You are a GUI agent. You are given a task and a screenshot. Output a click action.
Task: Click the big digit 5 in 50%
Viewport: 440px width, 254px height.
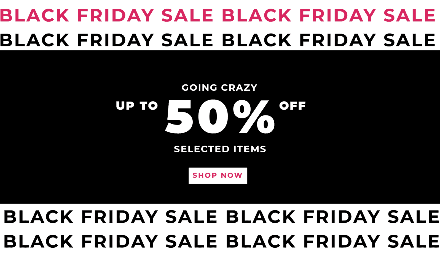pos(179,117)
